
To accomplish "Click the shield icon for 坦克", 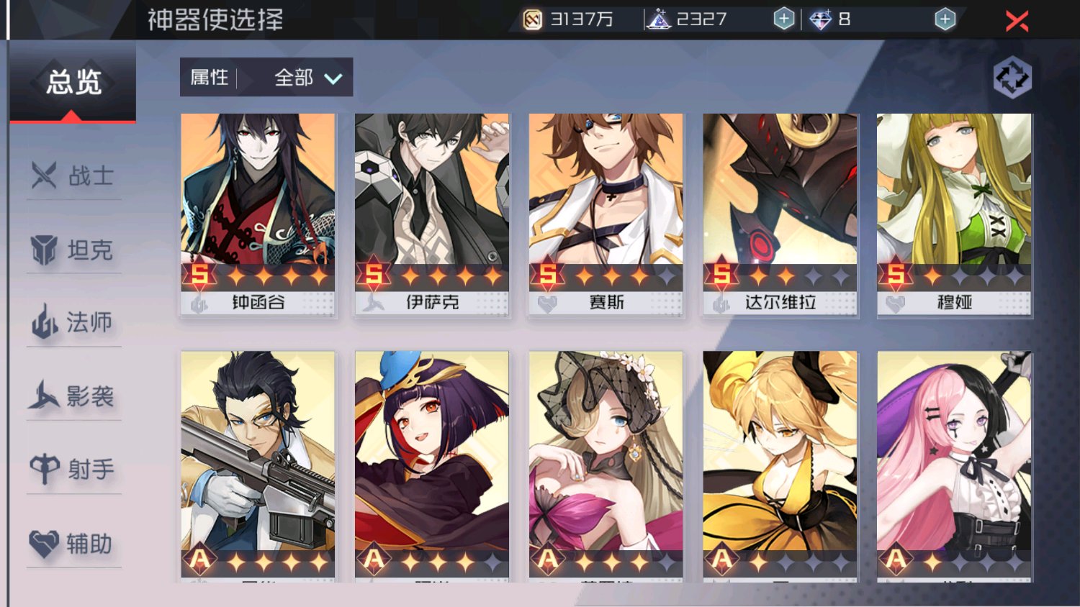I will [x=44, y=250].
